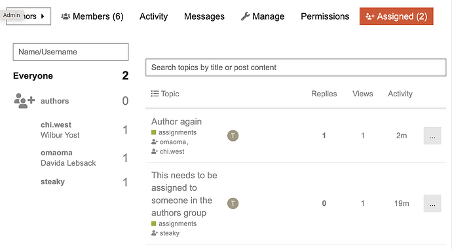Open the ellipsis menu for Author again
The image size is (452, 249).
(x=432, y=136)
